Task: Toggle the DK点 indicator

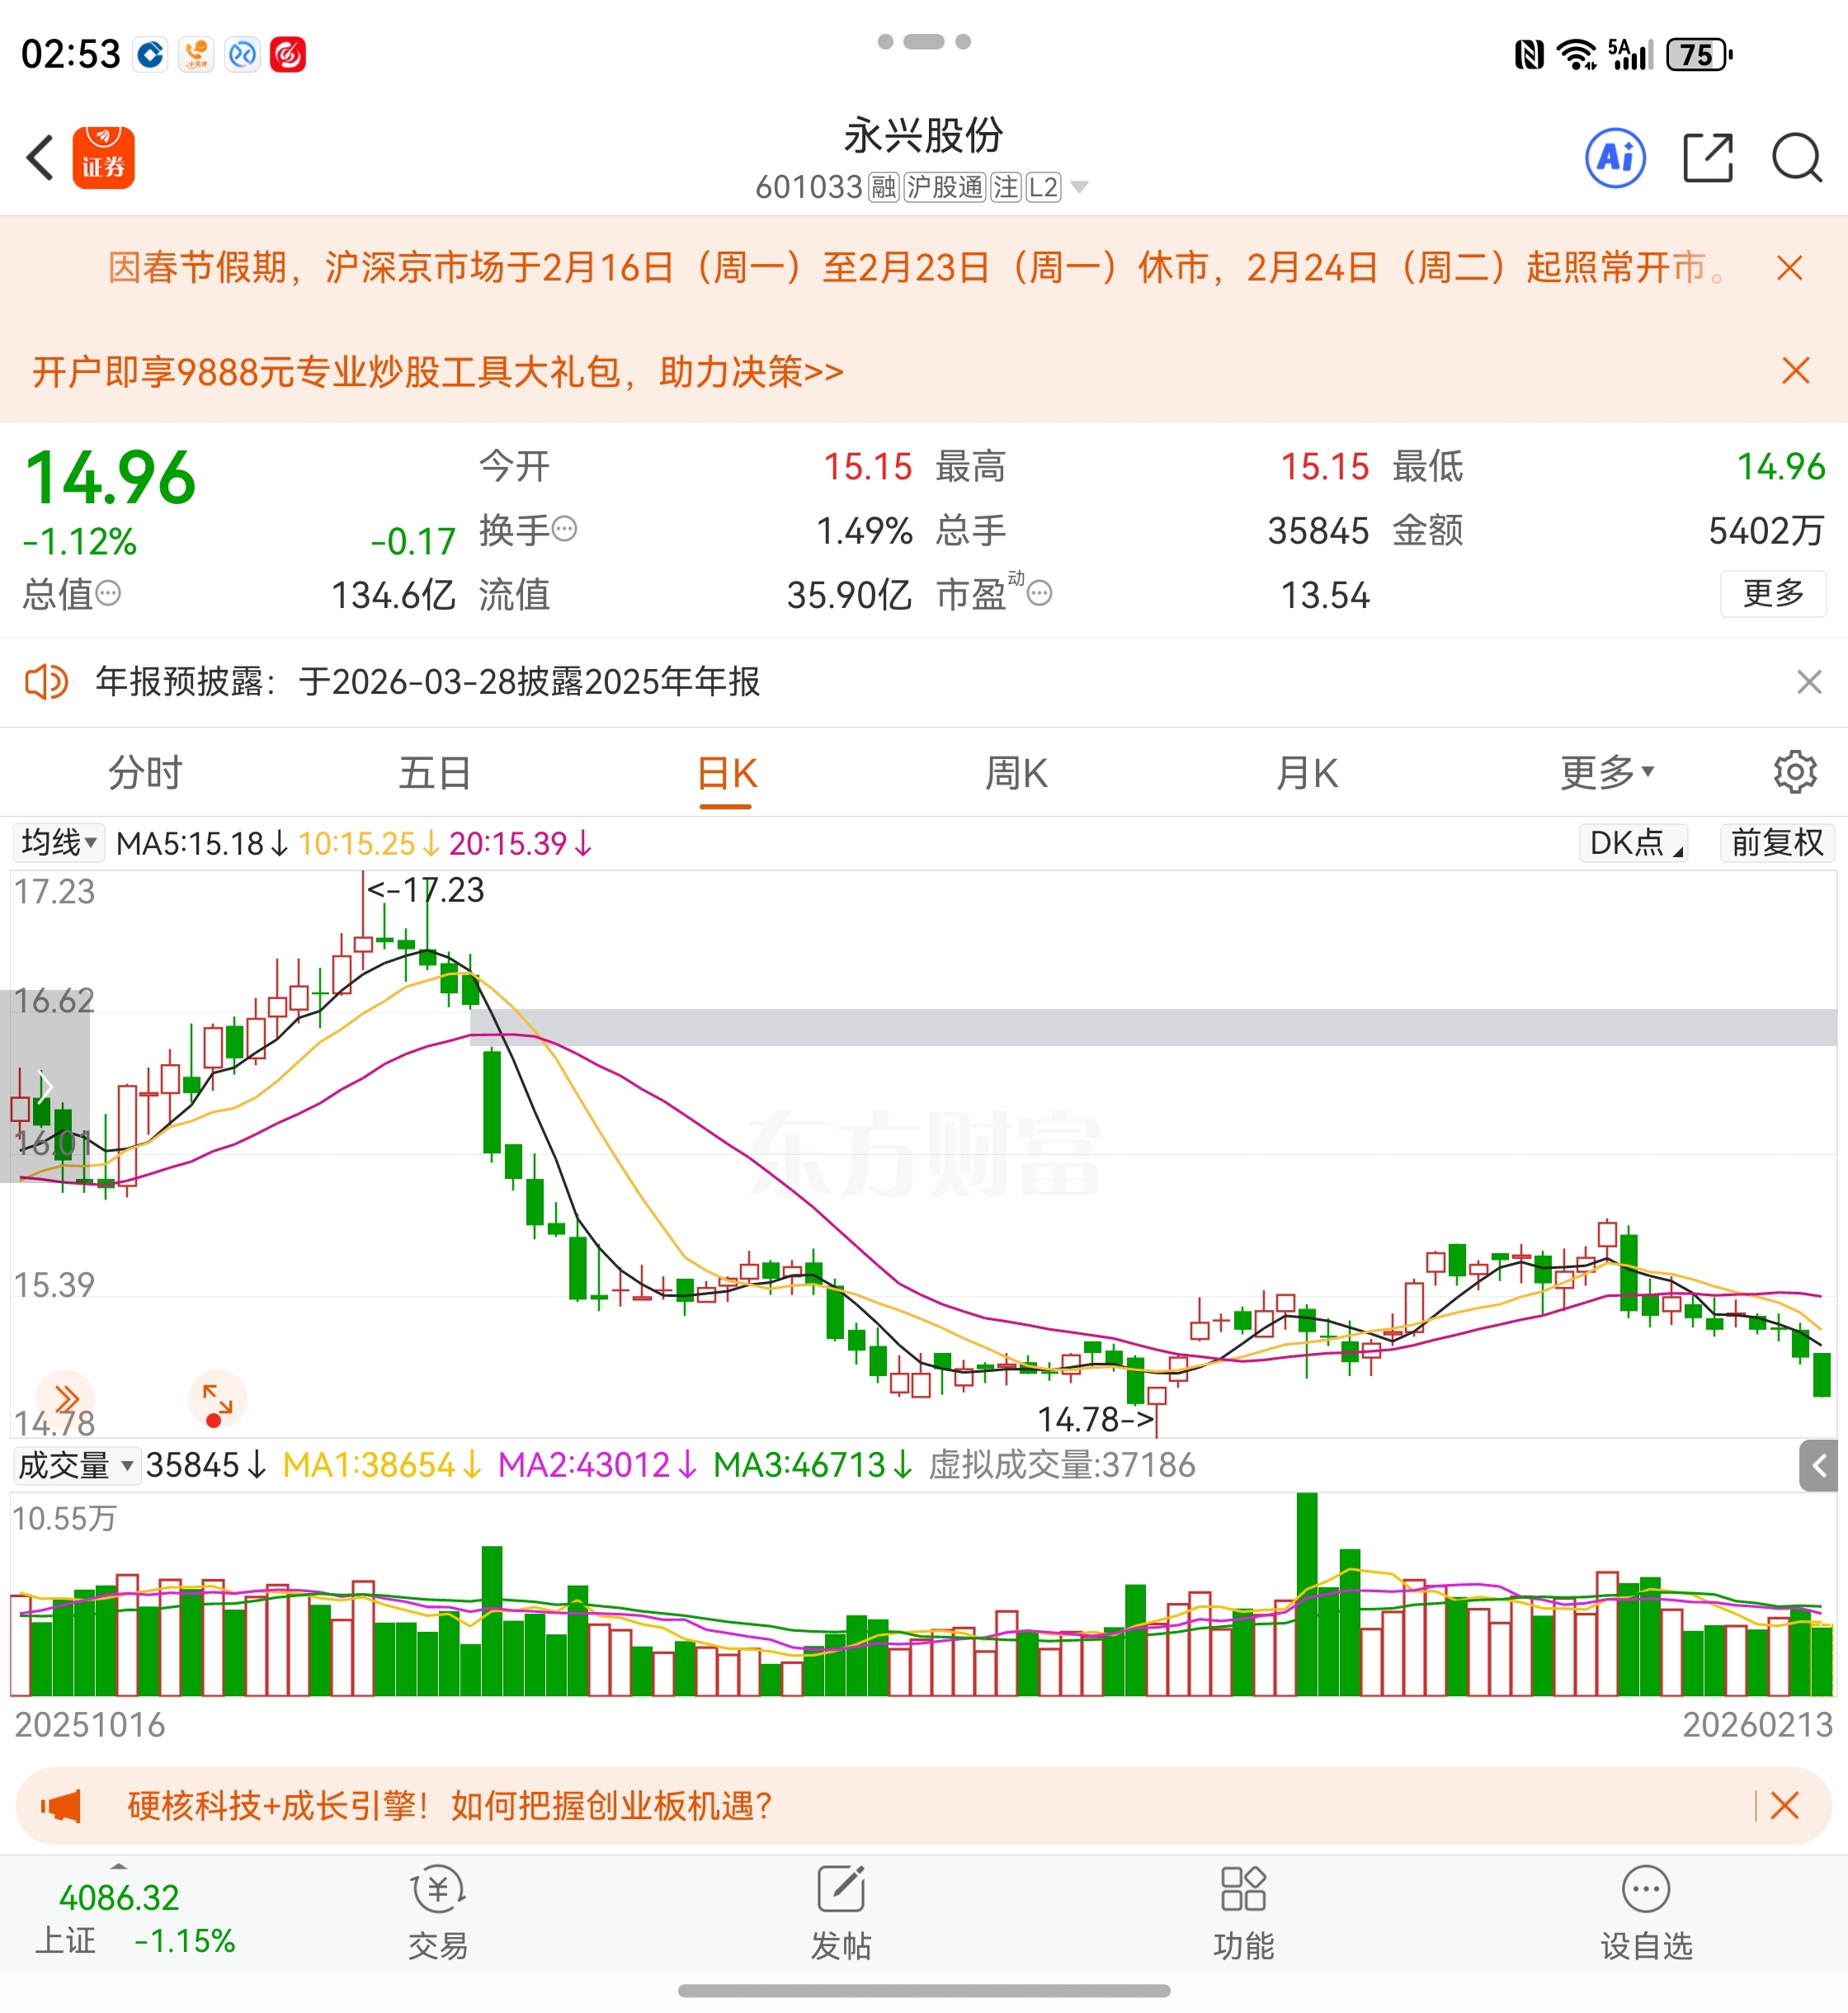Action: pyautogui.click(x=1633, y=843)
